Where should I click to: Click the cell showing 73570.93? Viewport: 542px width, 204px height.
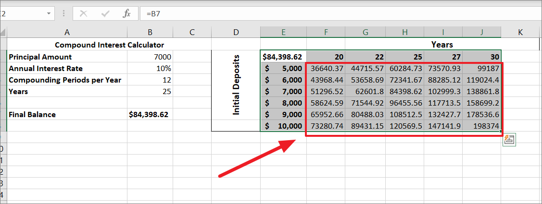[x=443, y=68]
